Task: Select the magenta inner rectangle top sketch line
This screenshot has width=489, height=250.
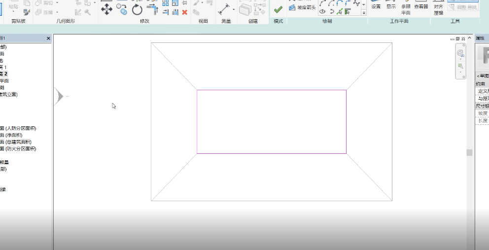Action: [271, 90]
